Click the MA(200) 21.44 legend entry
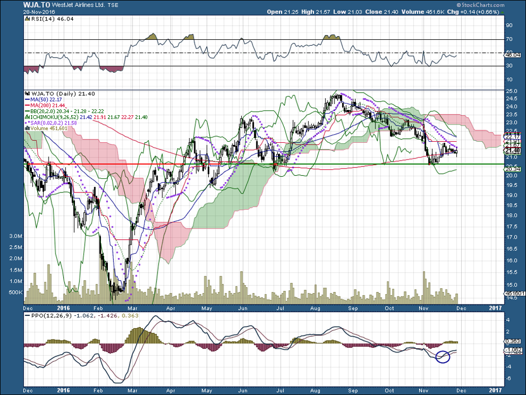Image resolution: width=526 pixels, height=395 pixels. (45, 106)
